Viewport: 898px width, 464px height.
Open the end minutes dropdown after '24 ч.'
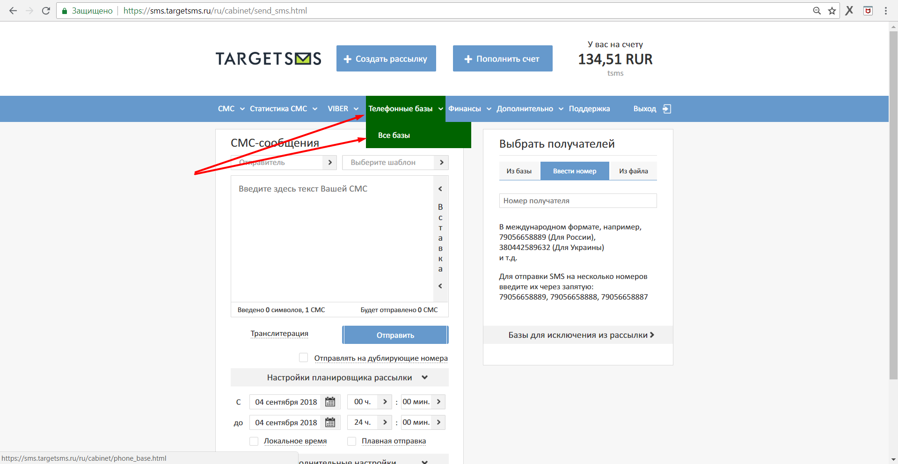423,422
